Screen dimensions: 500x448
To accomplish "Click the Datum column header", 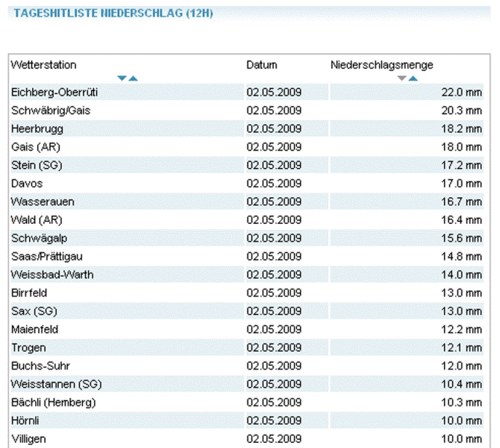I will pos(261,65).
